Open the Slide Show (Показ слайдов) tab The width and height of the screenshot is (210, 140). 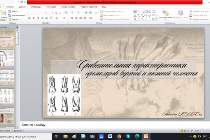(x=68, y=7)
